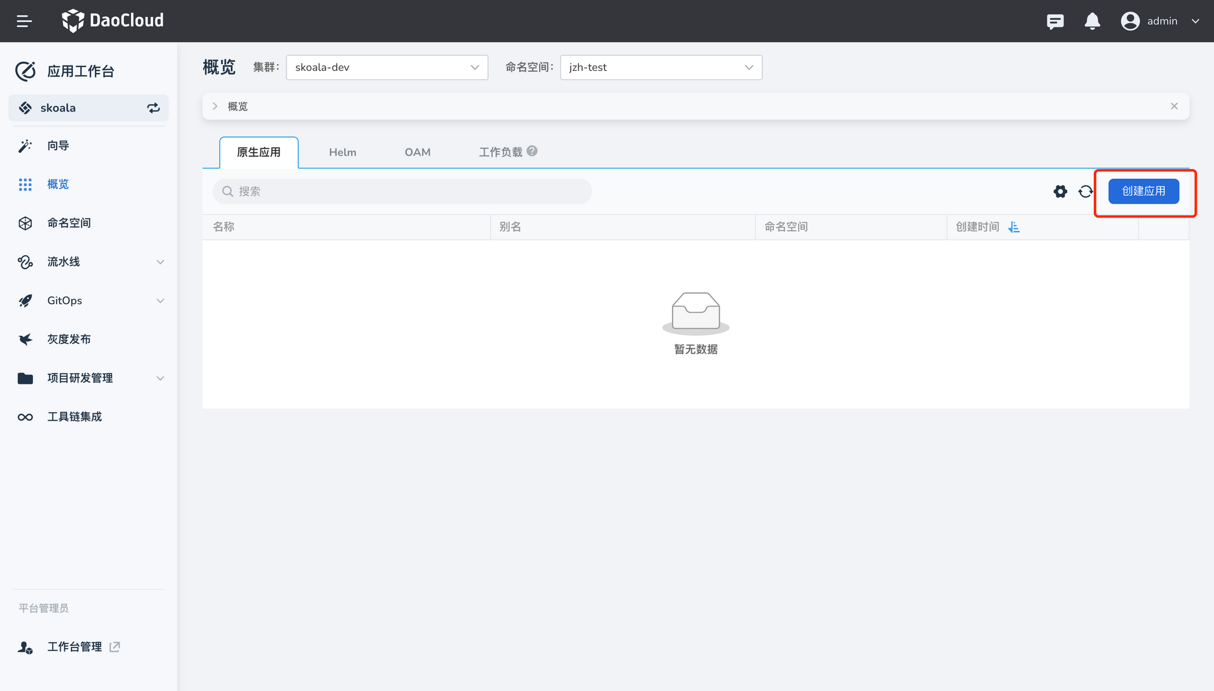Click the GitOps rocket icon
The height and width of the screenshot is (691, 1214).
pos(25,301)
